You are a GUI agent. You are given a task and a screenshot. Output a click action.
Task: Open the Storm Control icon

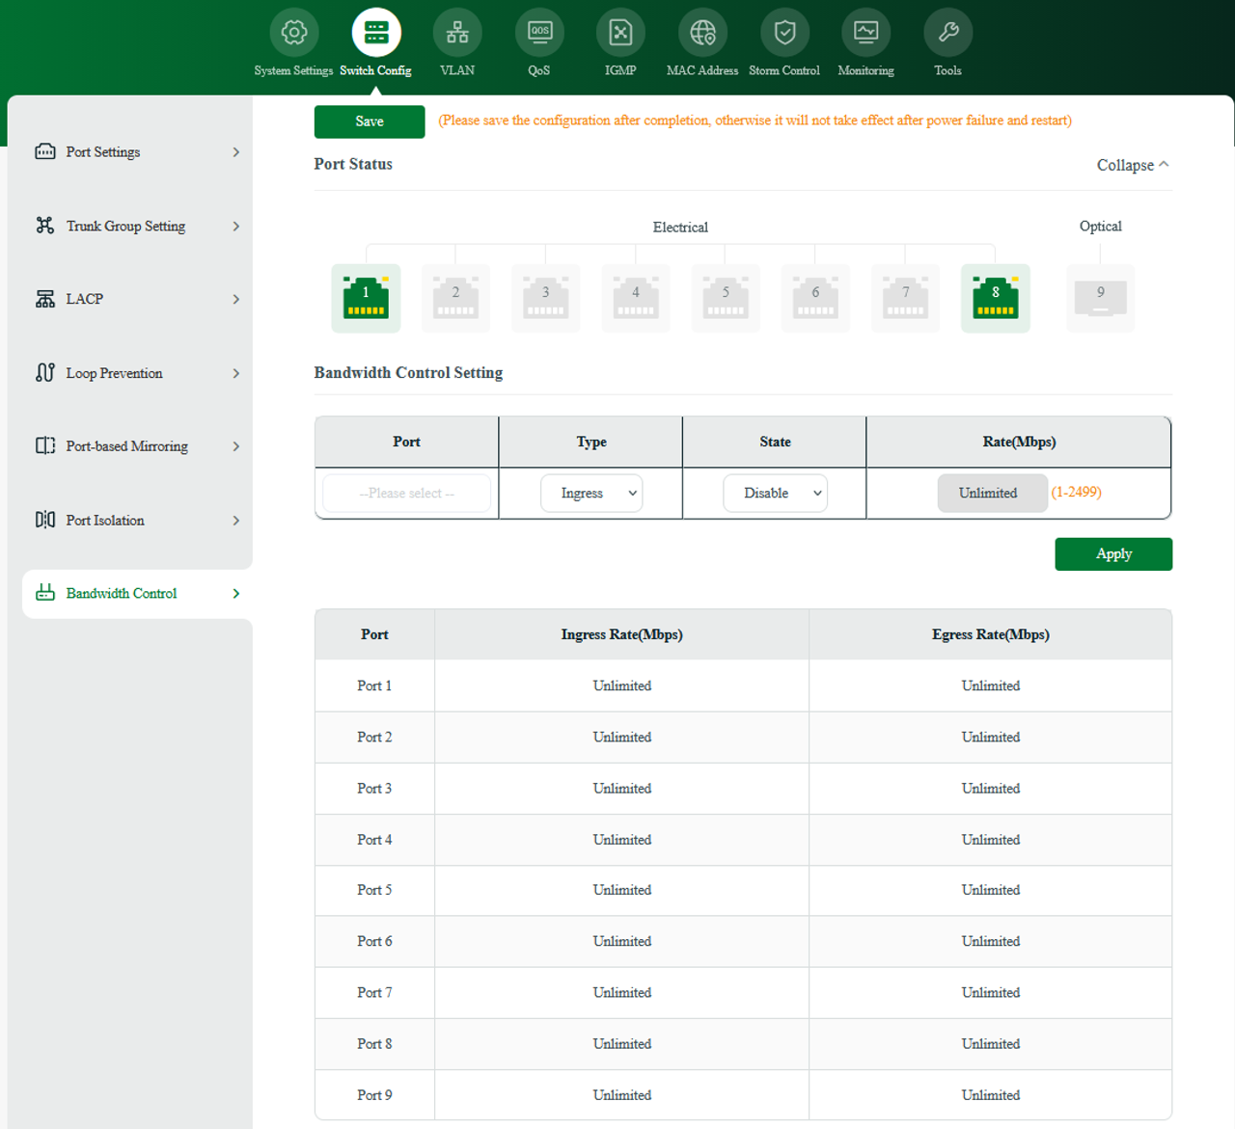784,32
